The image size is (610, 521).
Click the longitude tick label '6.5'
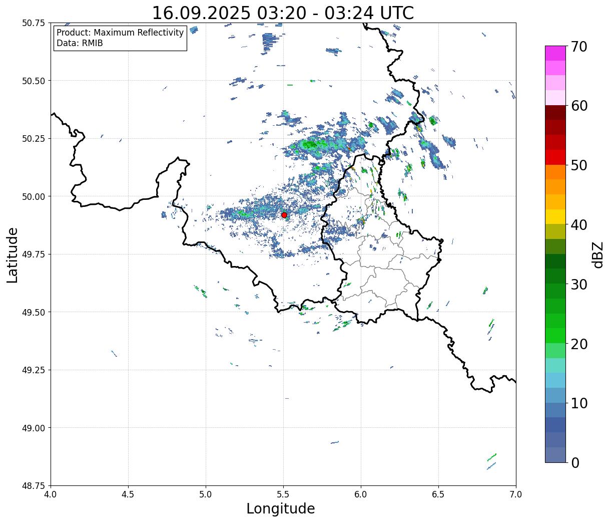click(x=438, y=494)
